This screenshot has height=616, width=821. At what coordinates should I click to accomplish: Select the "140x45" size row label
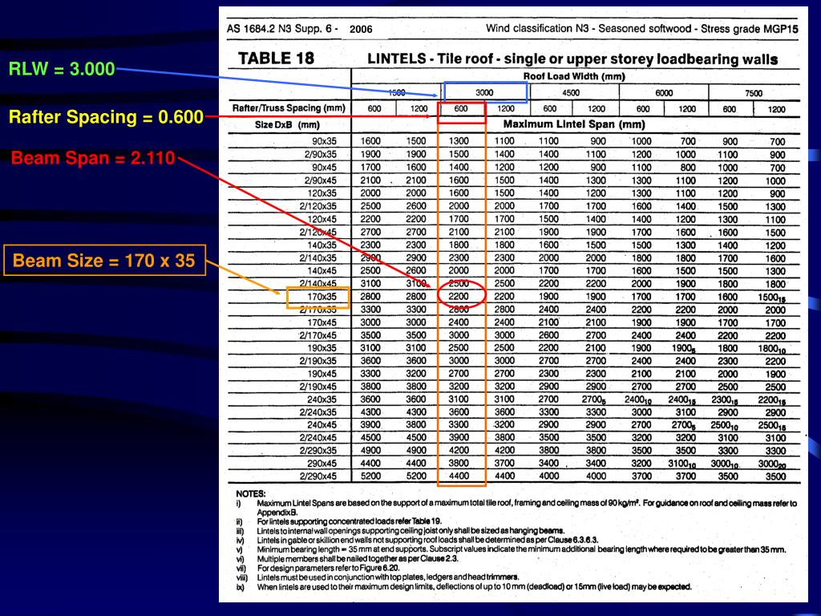tap(322, 270)
